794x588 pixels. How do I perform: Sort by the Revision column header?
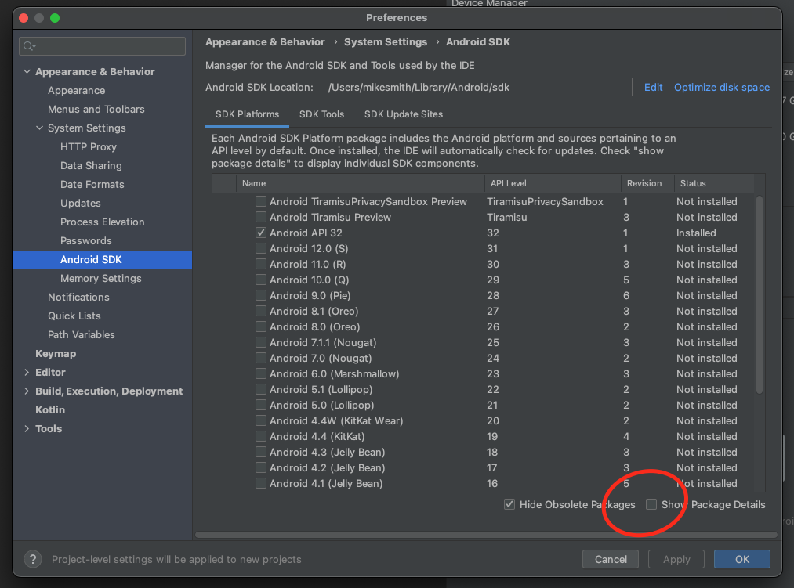click(x=647, y=183)
